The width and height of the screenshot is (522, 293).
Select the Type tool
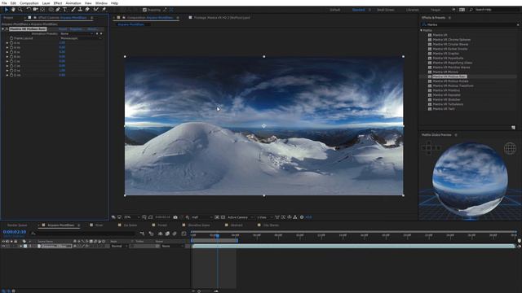[65, 10]
